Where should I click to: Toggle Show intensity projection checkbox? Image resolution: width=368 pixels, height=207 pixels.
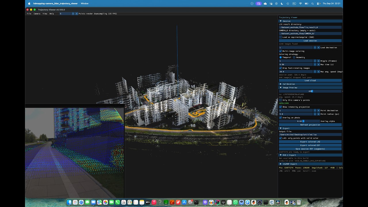281,107
